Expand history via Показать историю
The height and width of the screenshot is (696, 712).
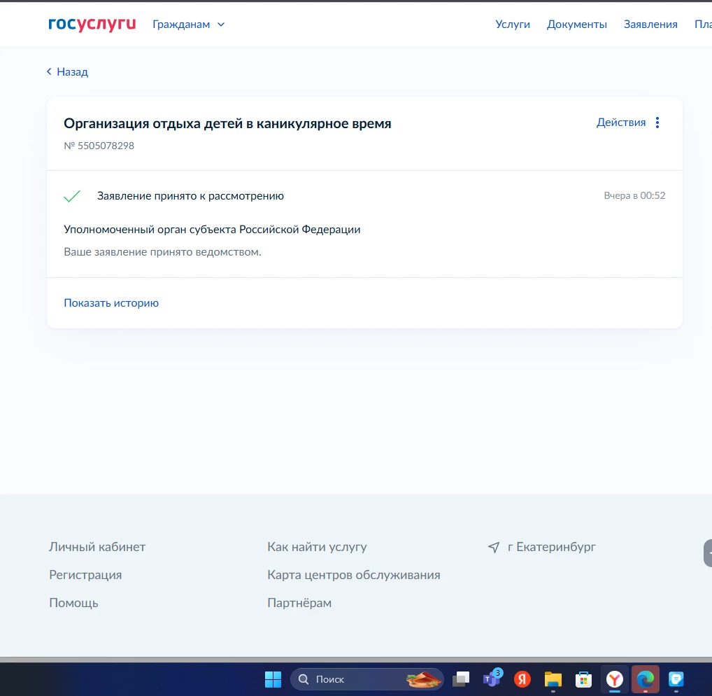click(x=111, y=303)
